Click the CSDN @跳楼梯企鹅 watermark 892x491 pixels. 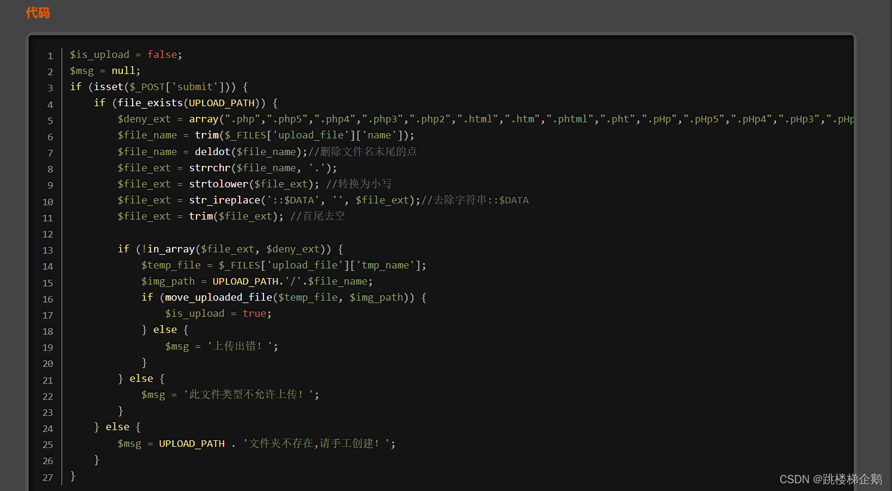830,479
